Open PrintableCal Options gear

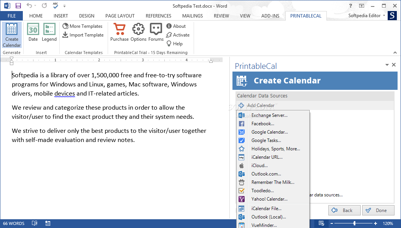click(x=138, y=32)
